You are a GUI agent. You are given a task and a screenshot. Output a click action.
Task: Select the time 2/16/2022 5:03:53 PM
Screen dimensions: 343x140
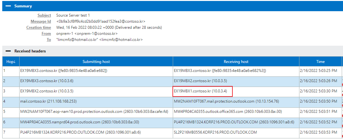(x=319, y=132)
